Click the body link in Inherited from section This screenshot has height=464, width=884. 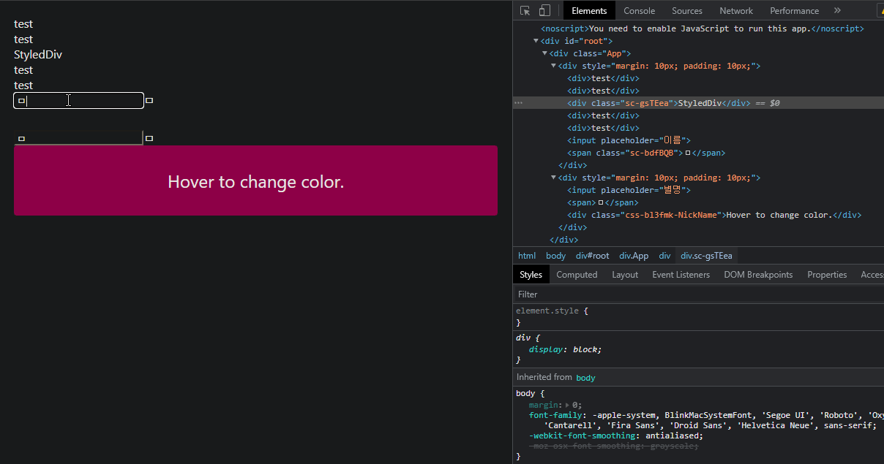point(585,377)
